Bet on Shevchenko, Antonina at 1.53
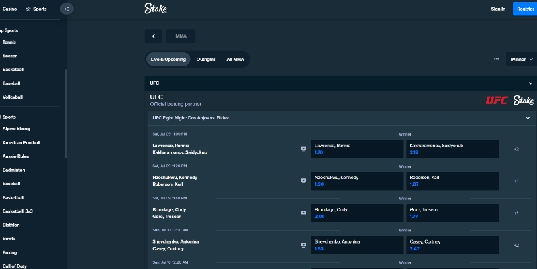537x269 pixels. pyautogui.click(x=357, y=245)
